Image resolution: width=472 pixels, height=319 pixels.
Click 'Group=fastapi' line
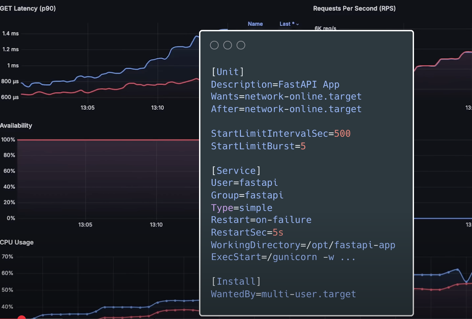click(247, 195)
